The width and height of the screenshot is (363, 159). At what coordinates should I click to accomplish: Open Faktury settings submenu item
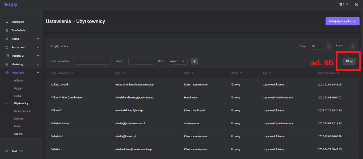point(18,96)
